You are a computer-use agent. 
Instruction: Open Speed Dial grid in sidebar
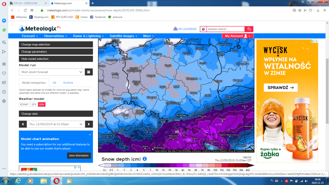(x=4, y=64)
